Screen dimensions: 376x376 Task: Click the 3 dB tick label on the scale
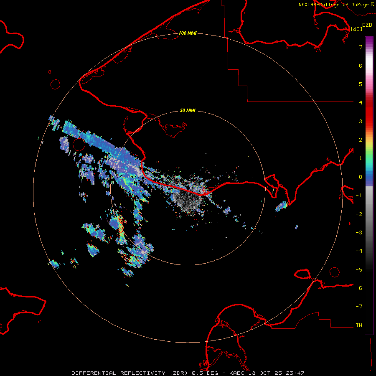coord(361,121)
